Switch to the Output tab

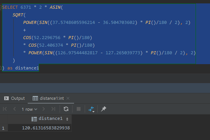[14, 98]
